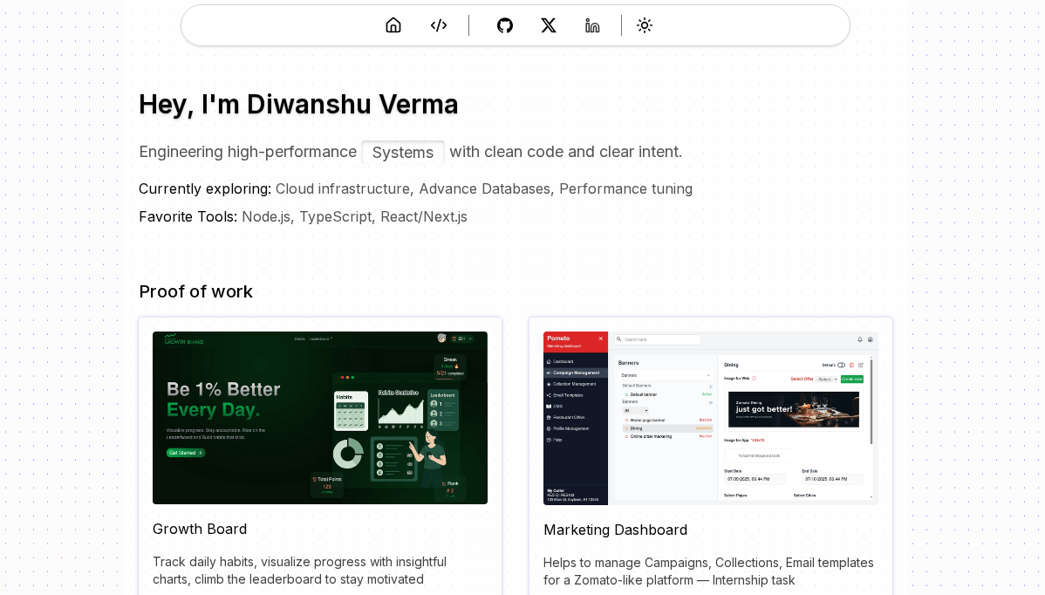Flip the Details toggle switch for Dining

coord(841,365)
